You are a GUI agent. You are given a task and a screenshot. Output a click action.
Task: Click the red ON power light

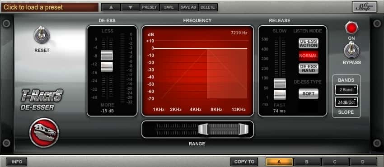pos(351,28)
